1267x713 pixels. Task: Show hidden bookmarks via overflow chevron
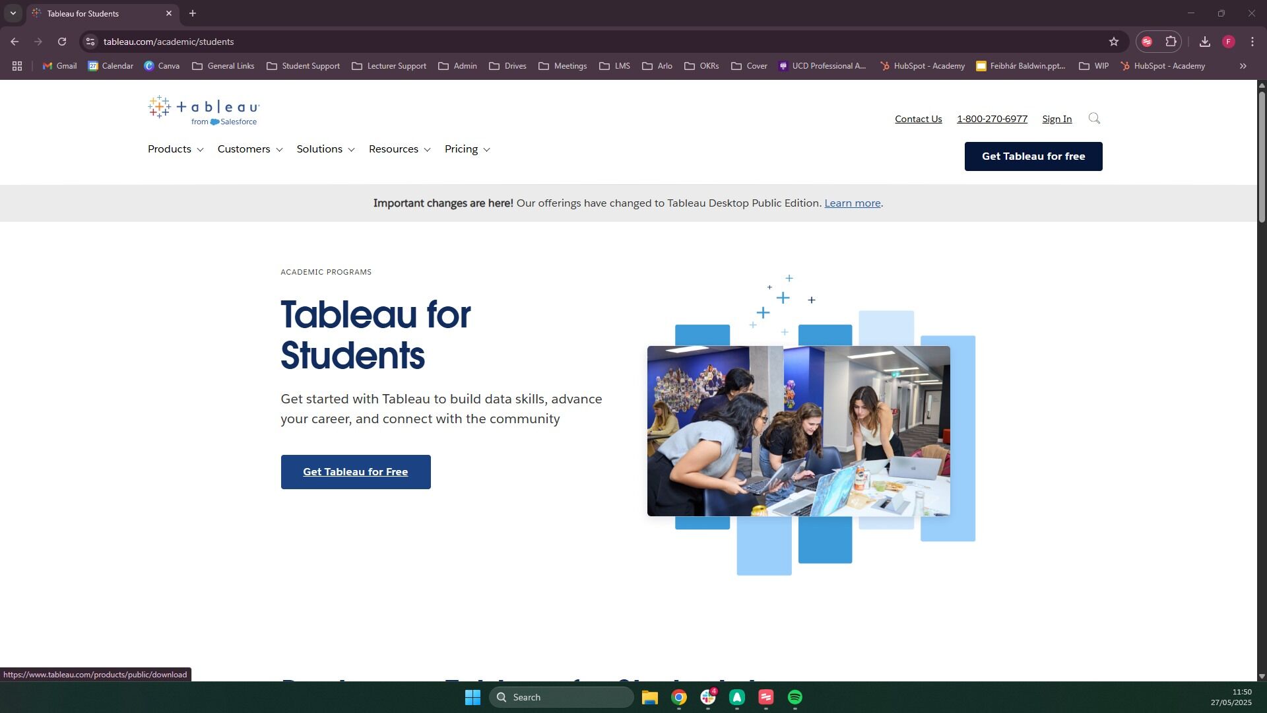pos(1243,66)
